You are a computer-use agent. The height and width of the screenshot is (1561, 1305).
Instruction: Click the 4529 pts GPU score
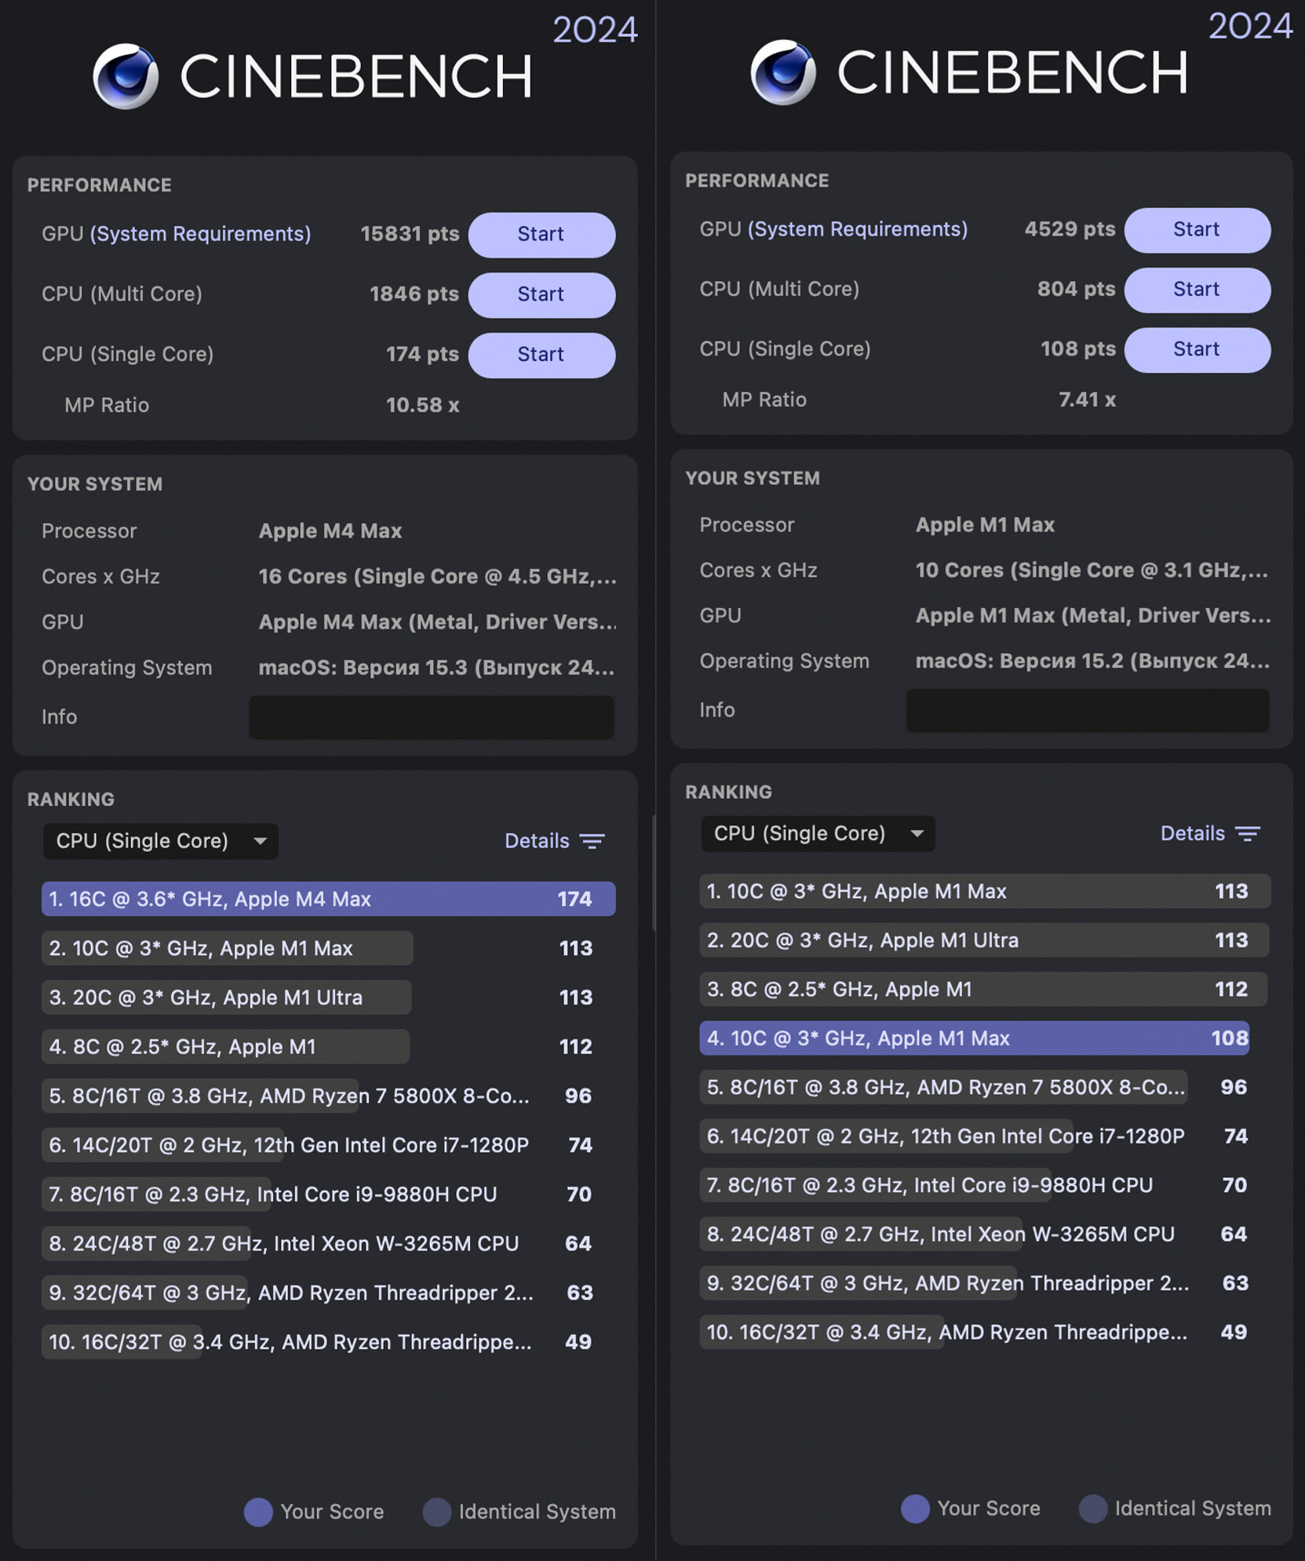1070,229
